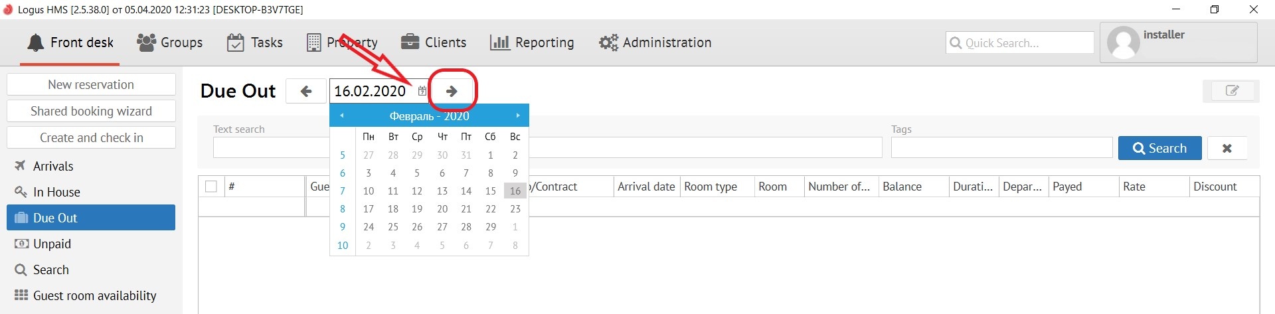Click the Tags input field
The width and height of the screenshot is (1275, 314).
(1001, 147)
